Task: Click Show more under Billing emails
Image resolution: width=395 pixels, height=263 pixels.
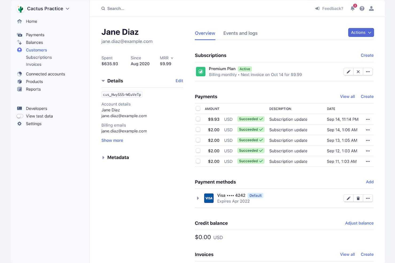Action: coord(112,140)
